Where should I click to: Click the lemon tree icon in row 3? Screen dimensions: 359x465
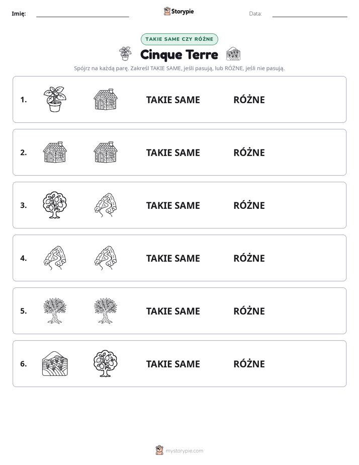(x=55, y=205)
